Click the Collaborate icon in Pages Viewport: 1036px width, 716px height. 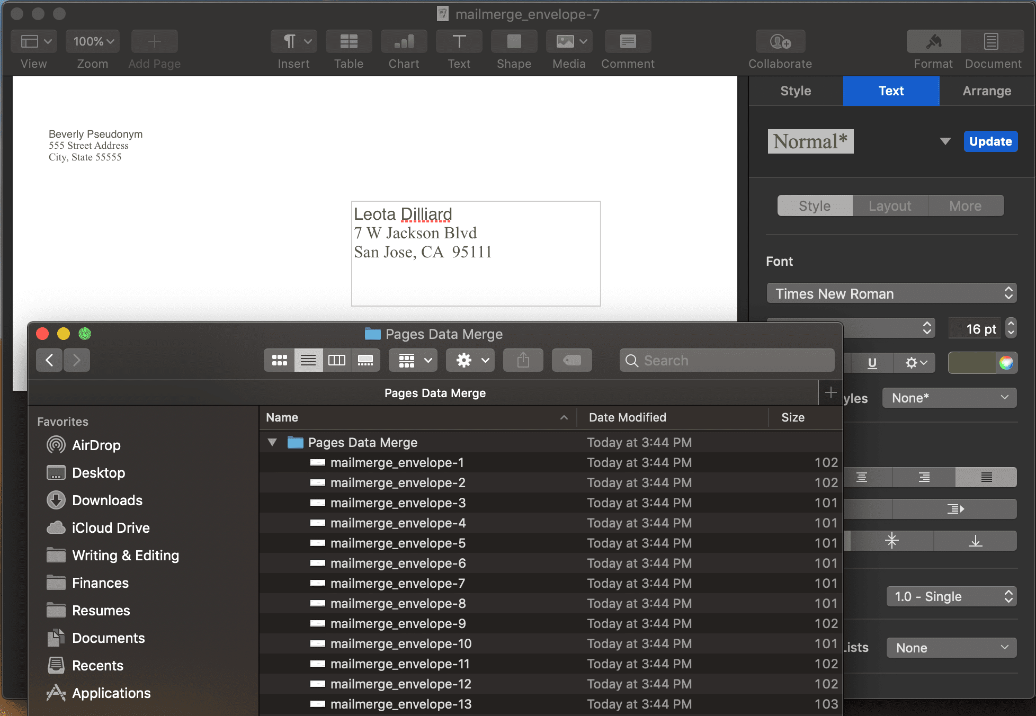click(x=780, y=41)
